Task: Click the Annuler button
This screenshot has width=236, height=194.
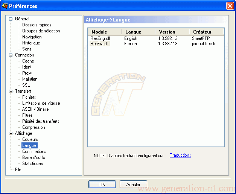Action: (x=133, y=184)
